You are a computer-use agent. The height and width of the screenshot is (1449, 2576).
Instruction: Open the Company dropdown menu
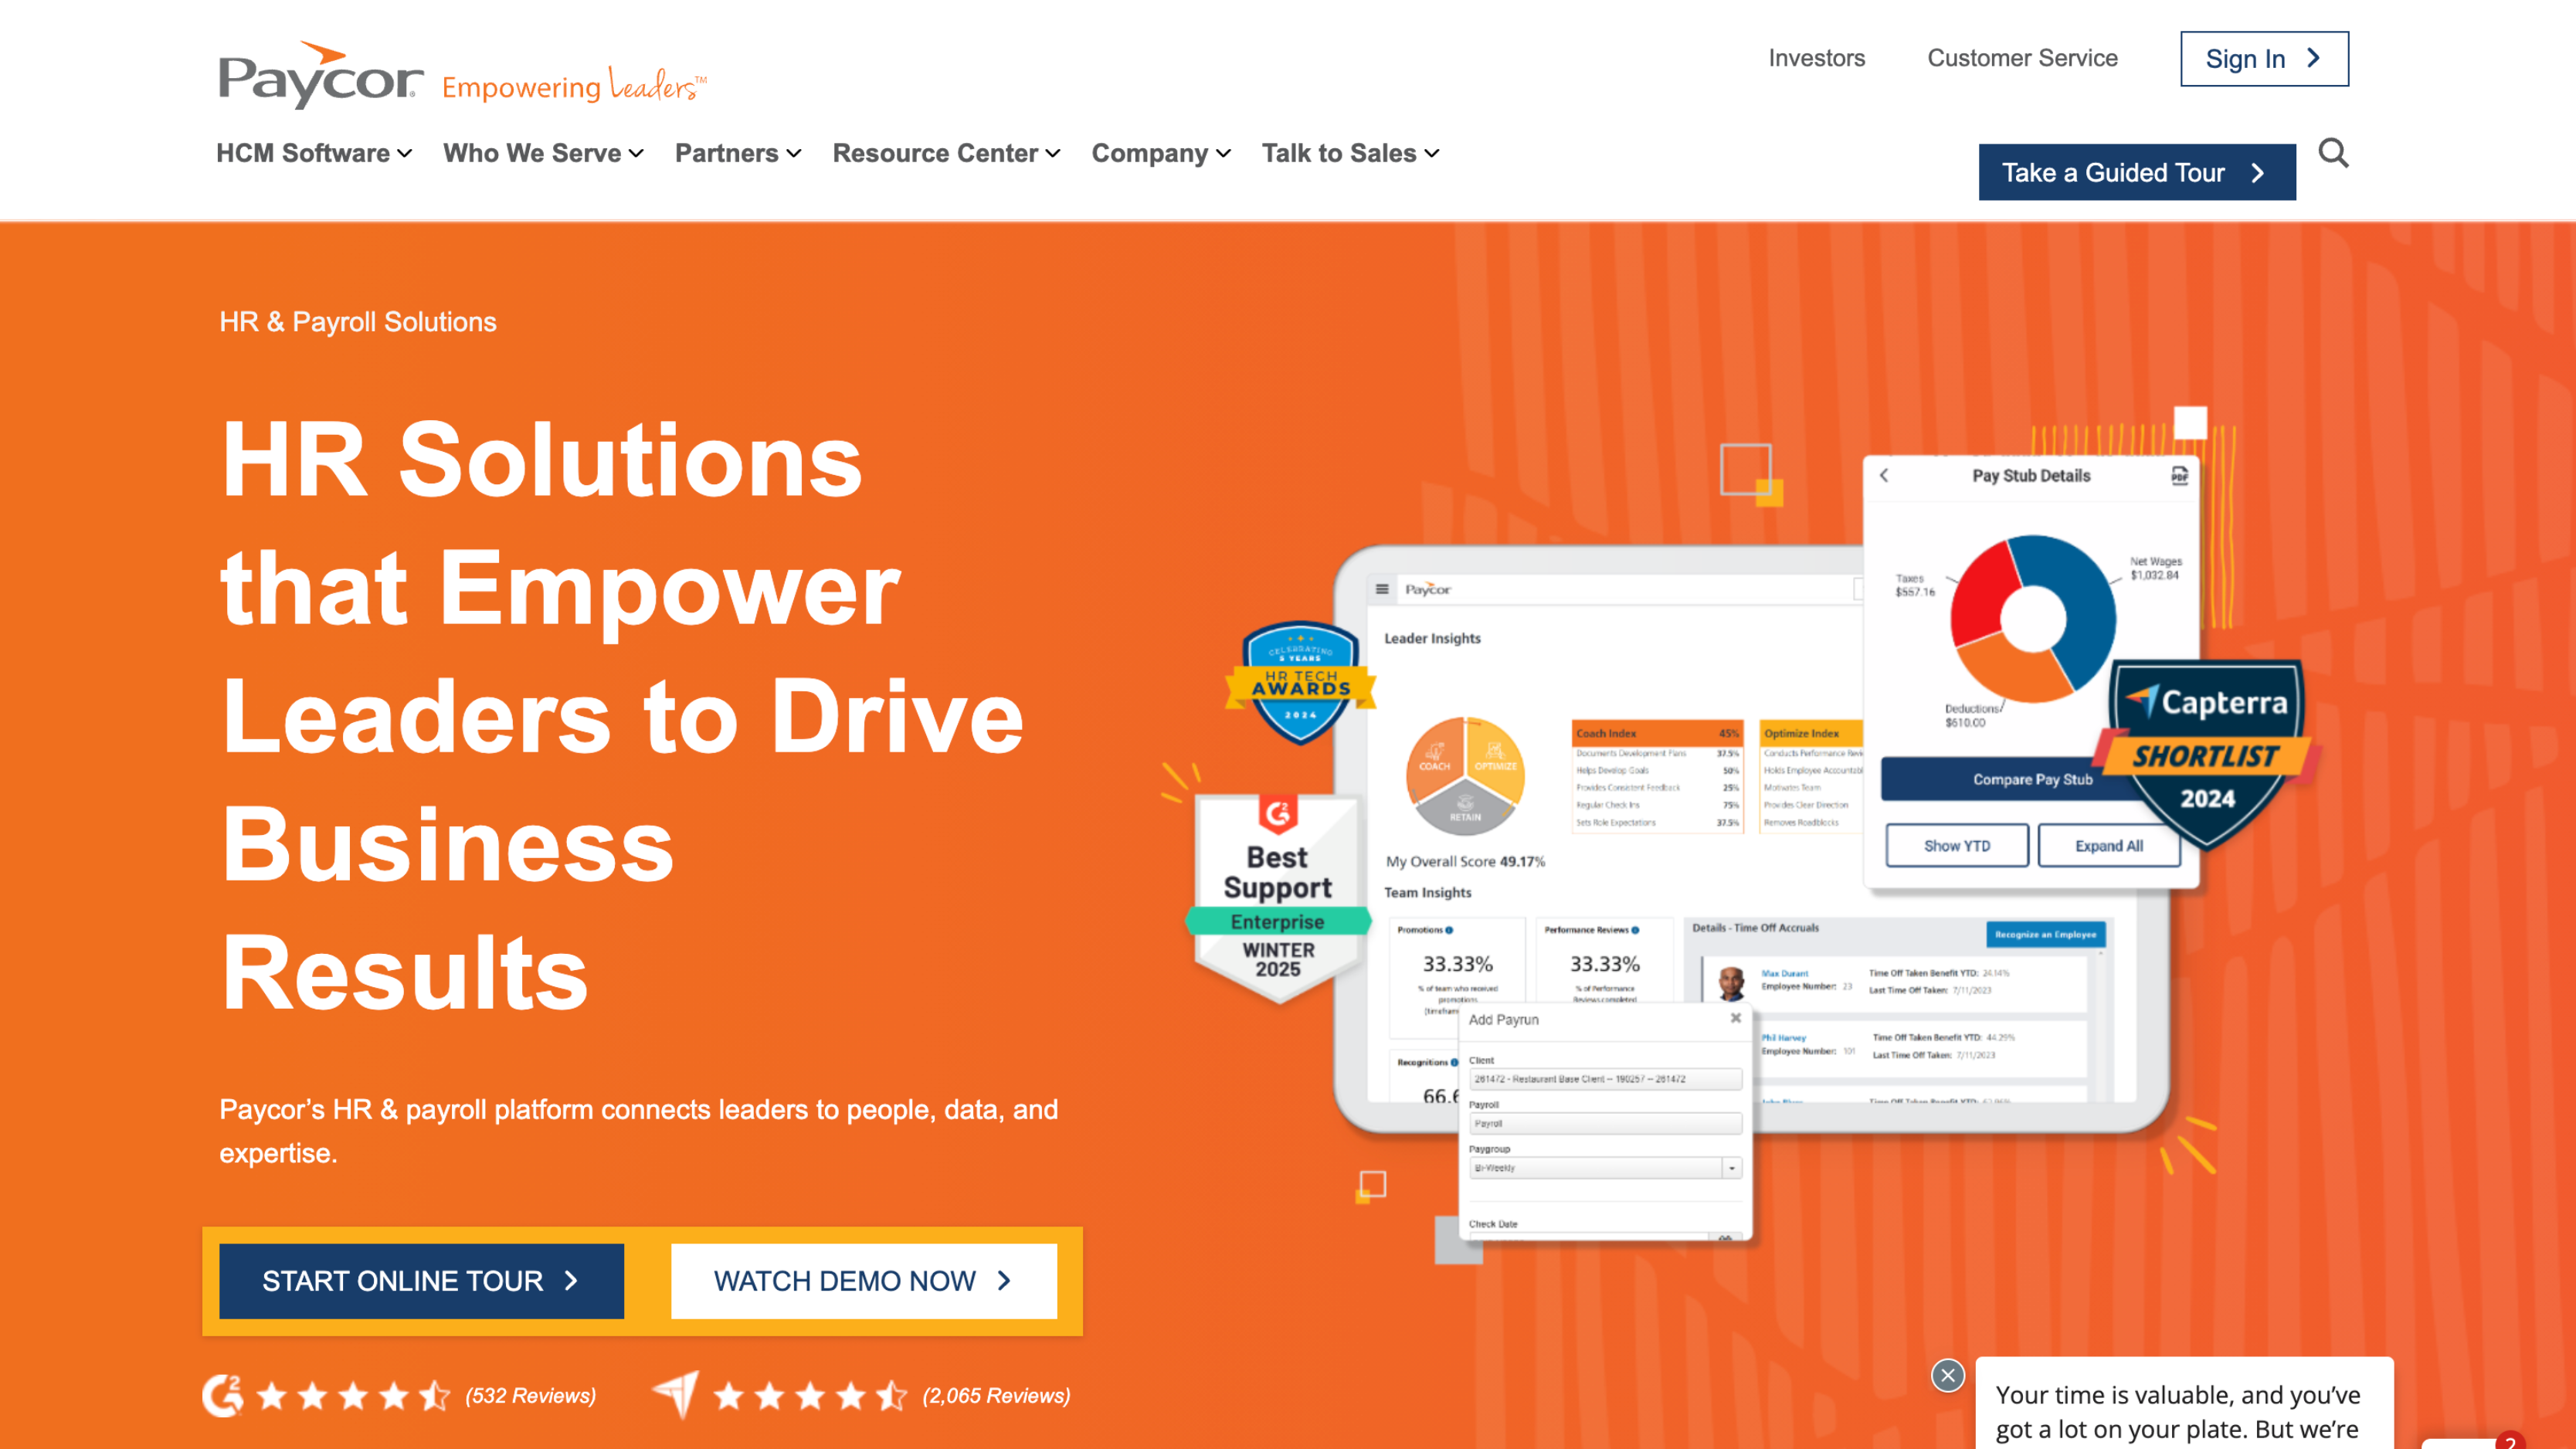point(1157,152)
